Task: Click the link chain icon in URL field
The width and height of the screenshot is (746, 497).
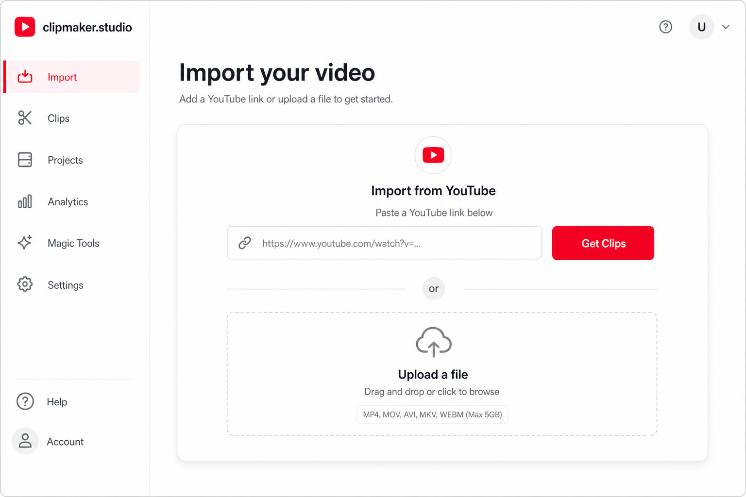Action: coord(245,243)
